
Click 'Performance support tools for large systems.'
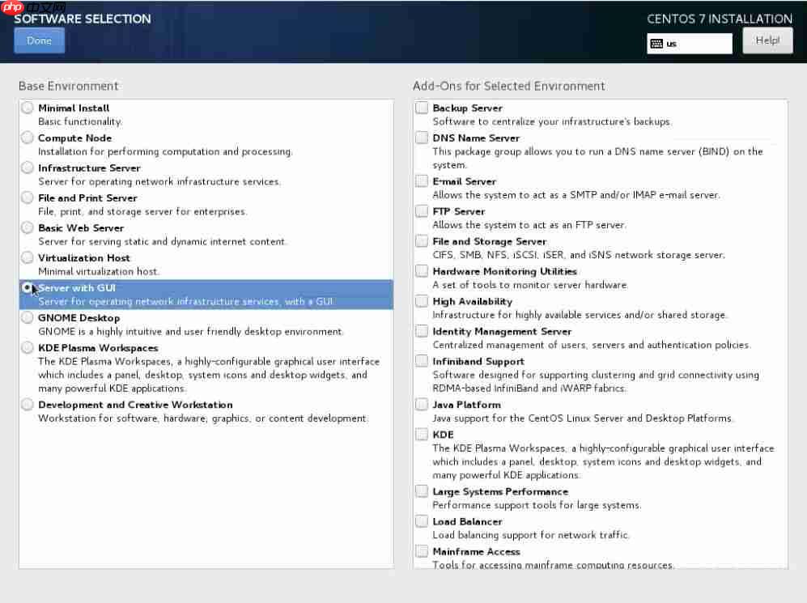click(537, 505)
